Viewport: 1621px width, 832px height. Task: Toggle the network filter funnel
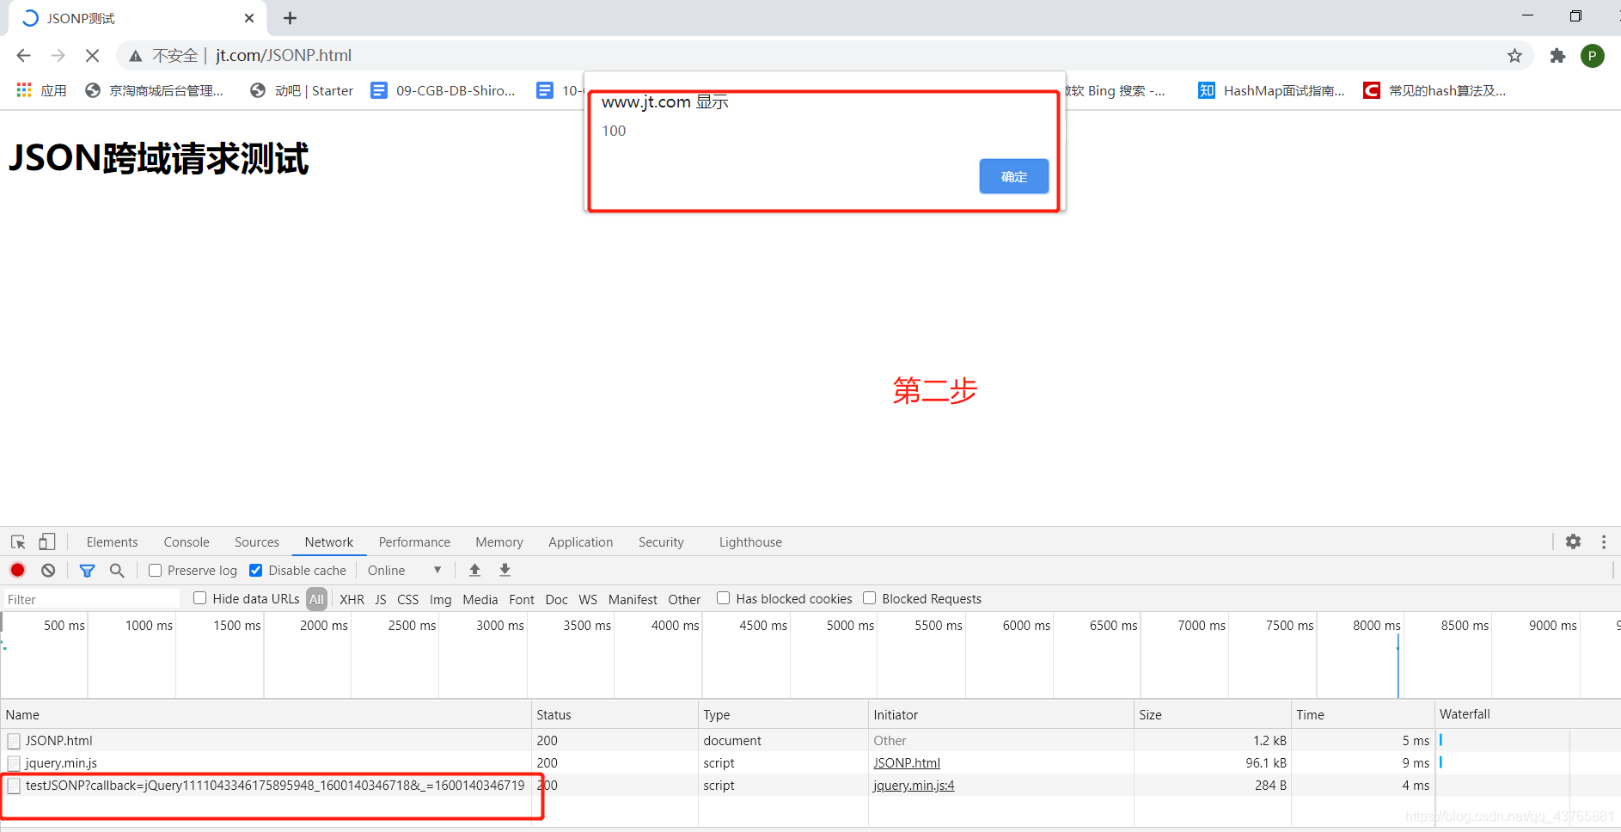[87, 570]
